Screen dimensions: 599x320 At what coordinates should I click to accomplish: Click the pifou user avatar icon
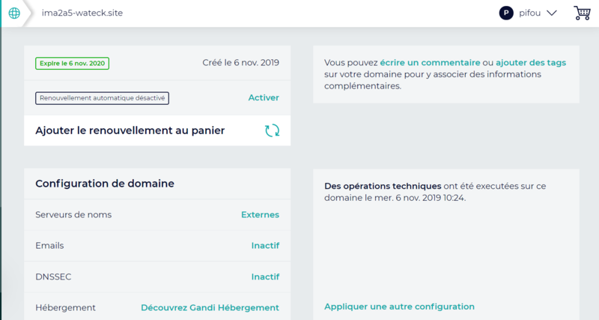point(506,13)
